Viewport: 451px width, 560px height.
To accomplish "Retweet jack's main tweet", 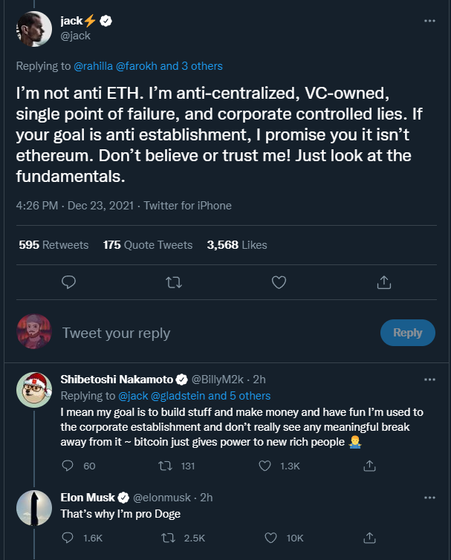I will tap(173, 282).
